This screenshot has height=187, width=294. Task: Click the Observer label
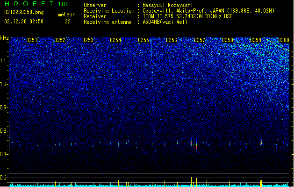95,5
